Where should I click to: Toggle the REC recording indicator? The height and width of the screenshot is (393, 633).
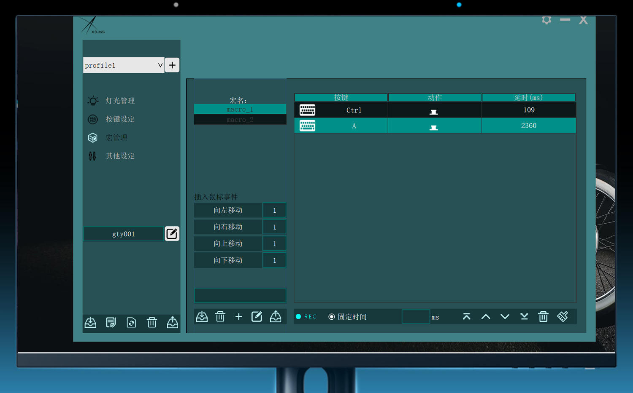pyautogui.click(x=306, y=317)
